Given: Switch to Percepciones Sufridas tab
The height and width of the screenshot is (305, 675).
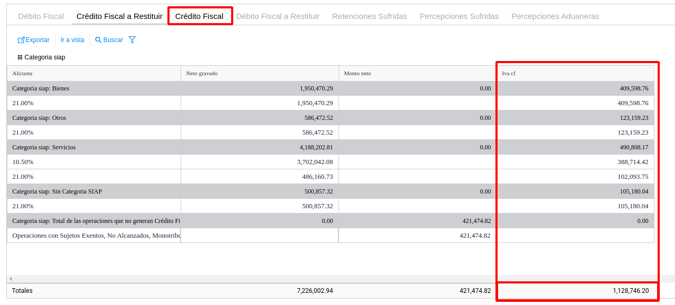Looking at the screenshot, I should tap(459, 16).
